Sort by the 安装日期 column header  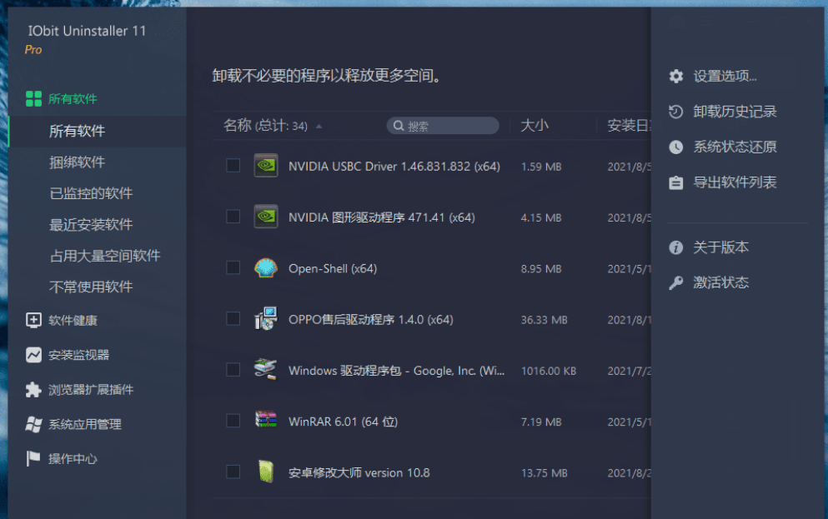coord(629,126)
